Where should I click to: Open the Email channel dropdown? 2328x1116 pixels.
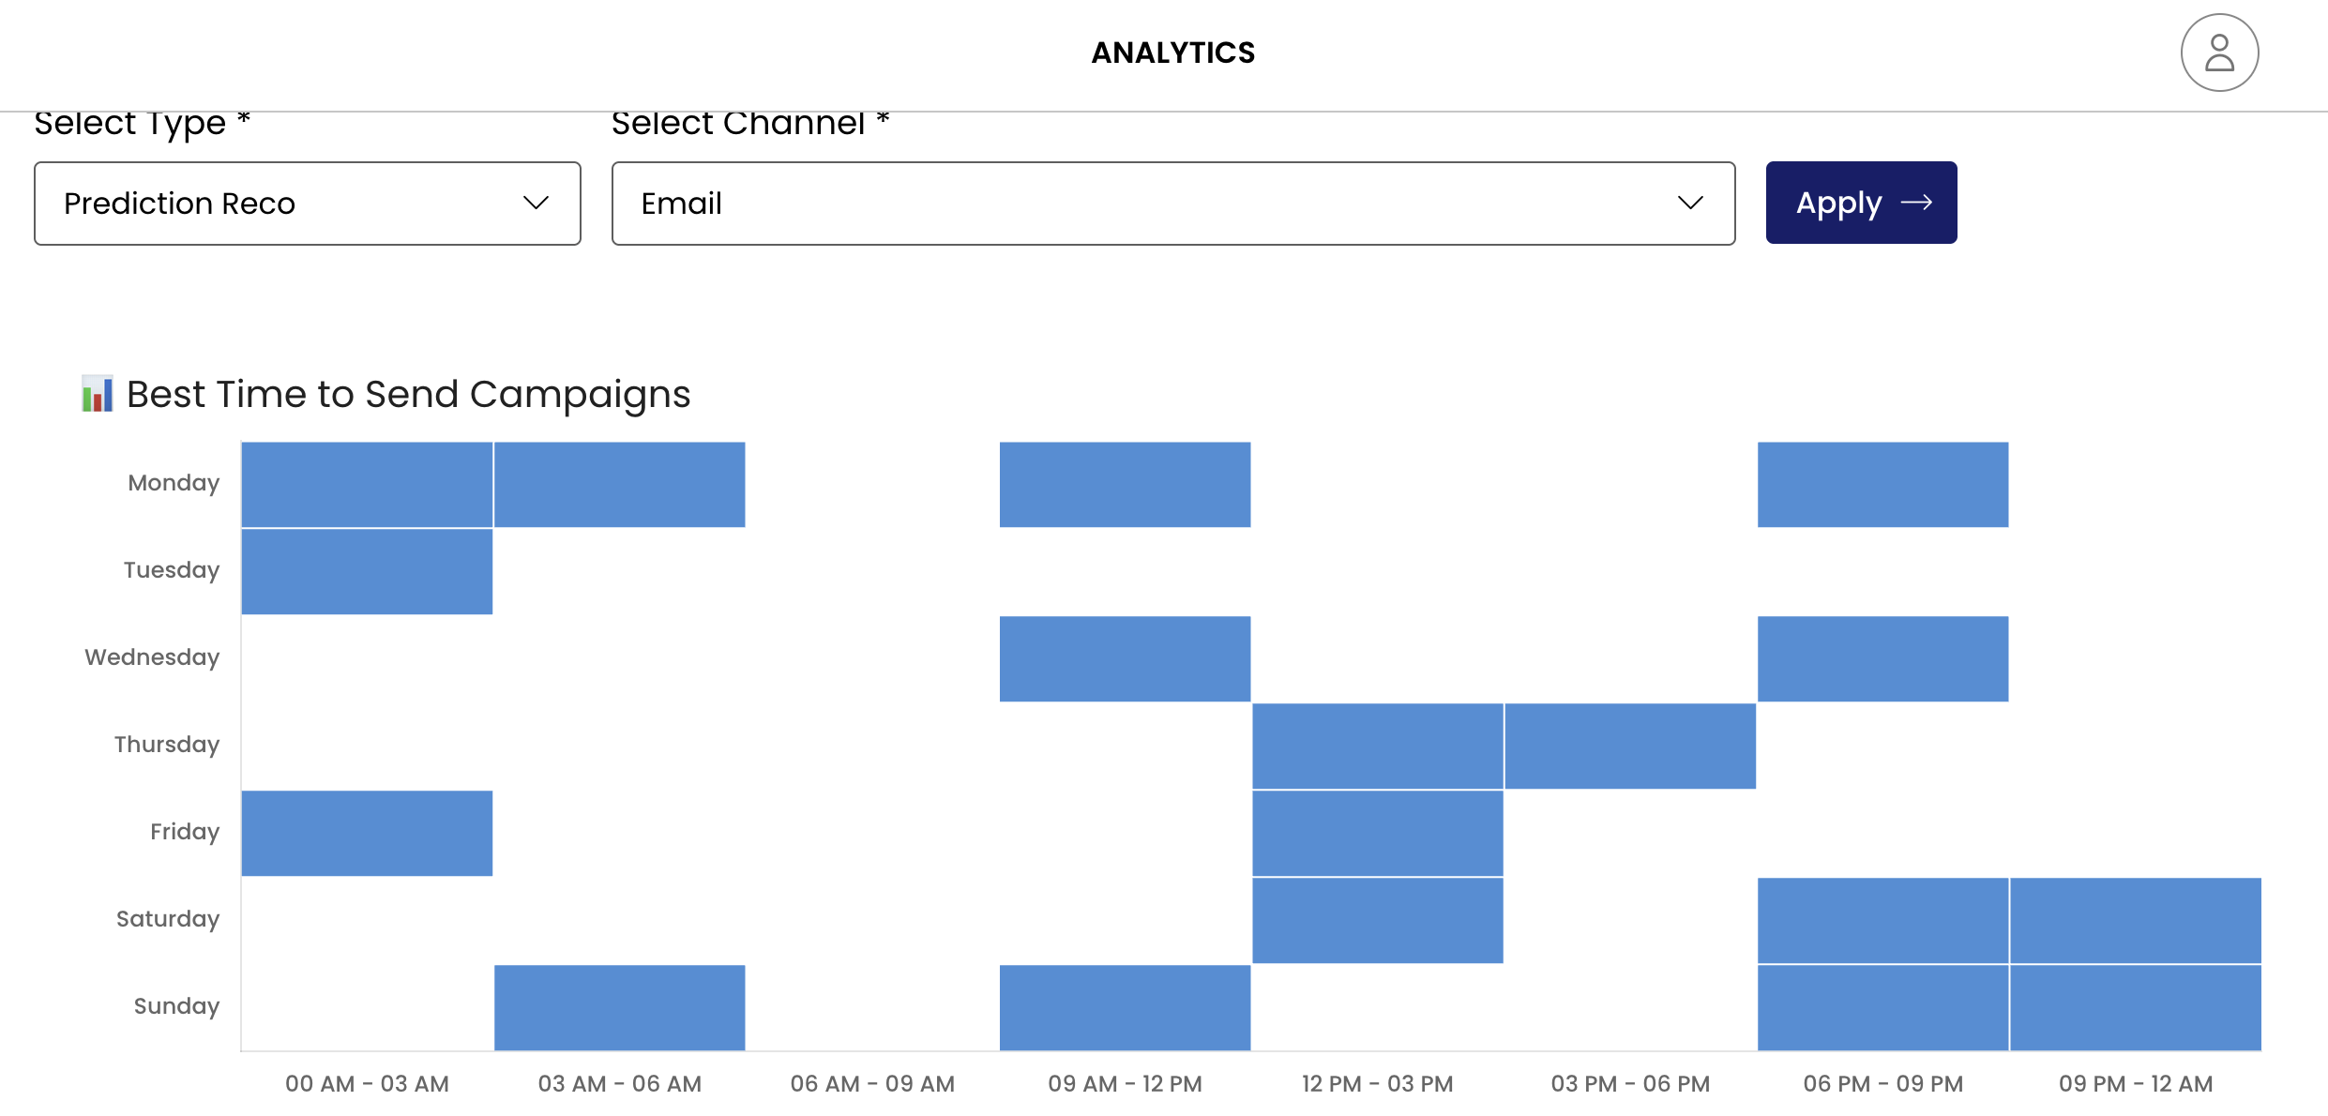click(x=1172, y=204)
